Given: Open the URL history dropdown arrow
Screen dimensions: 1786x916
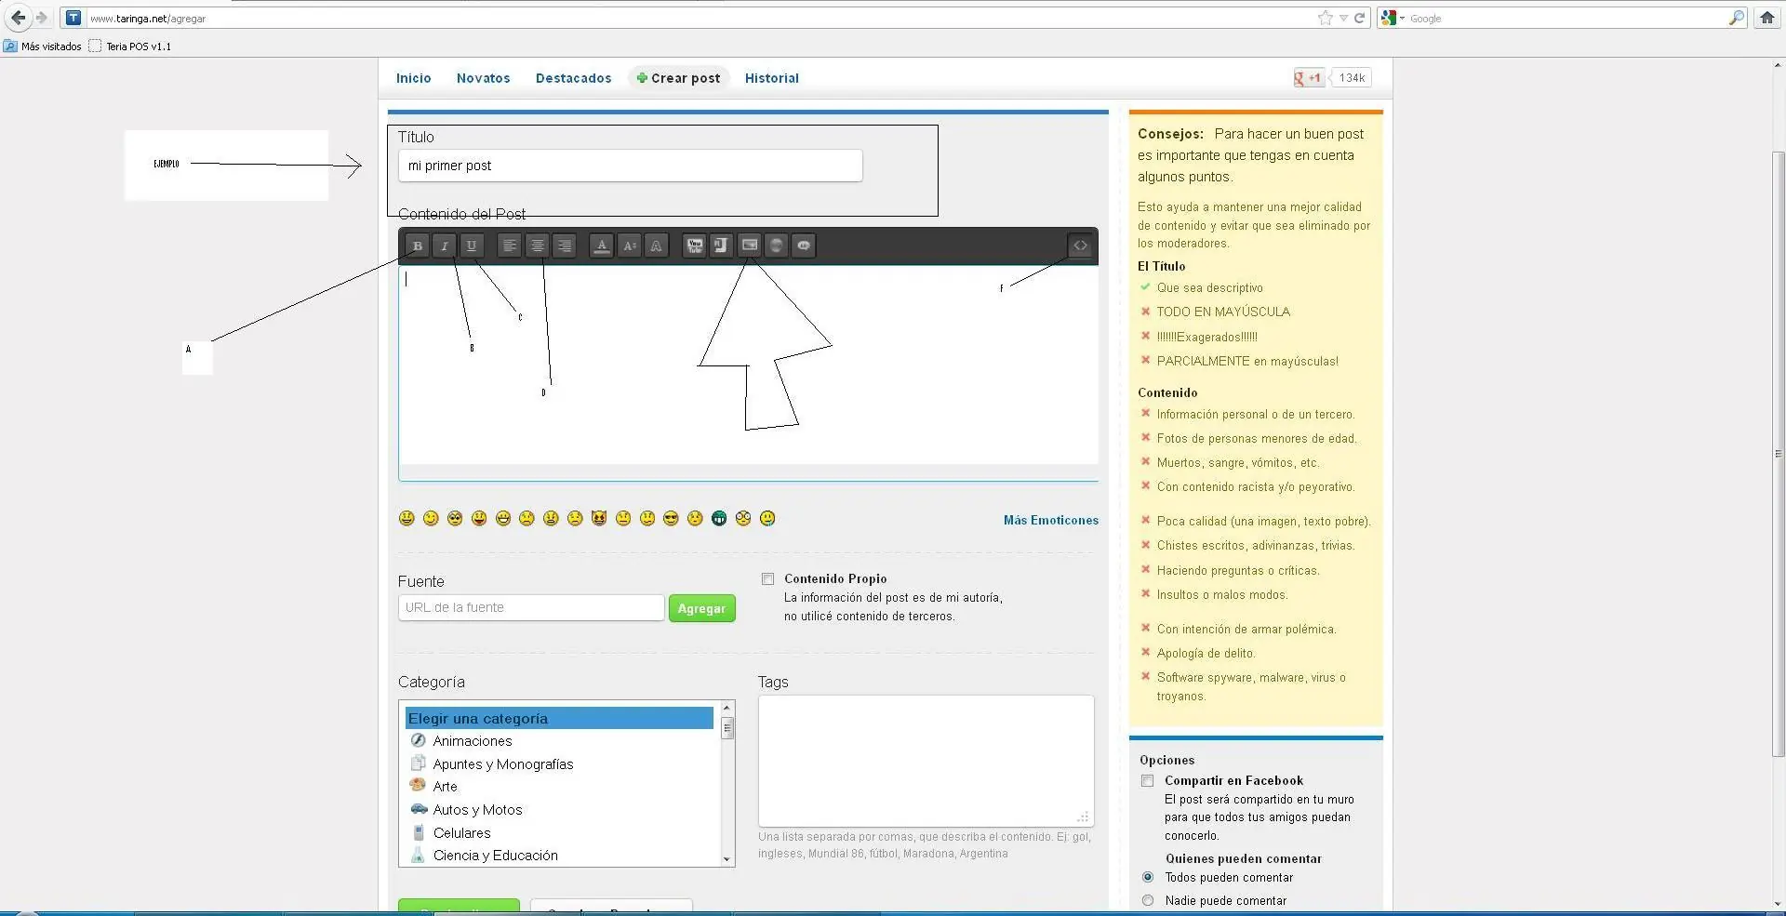Looking at the screenshot, I should pos(1343,18).
